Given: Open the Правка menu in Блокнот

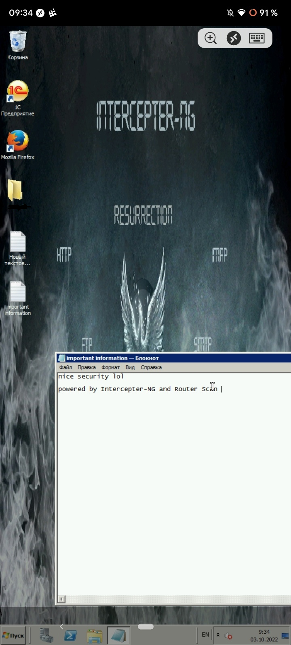Looking at the screenshot, I should click(x=86, y=367).
